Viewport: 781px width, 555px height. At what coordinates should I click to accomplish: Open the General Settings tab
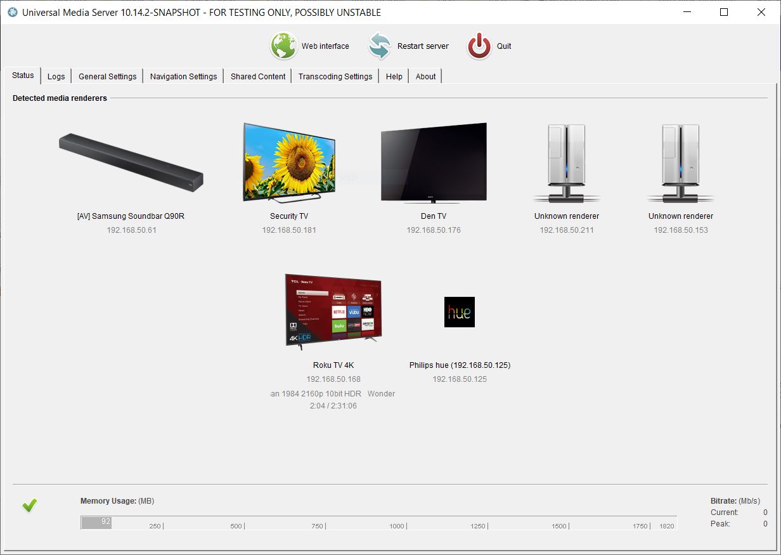[x=107, y=76]
